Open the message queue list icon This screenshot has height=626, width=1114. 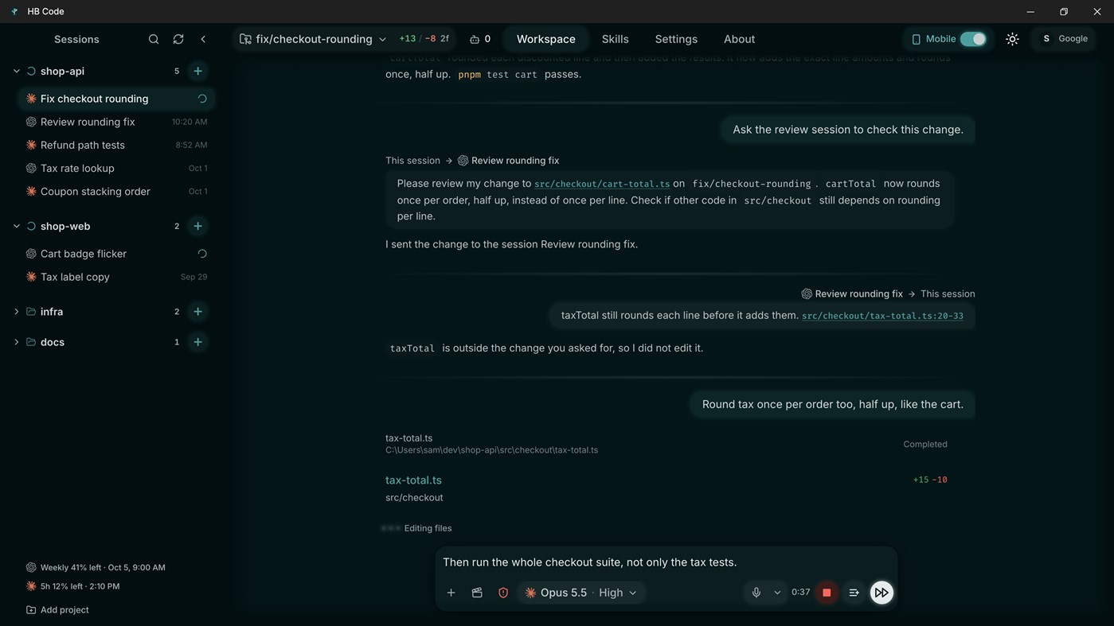(x=854, y=593)
